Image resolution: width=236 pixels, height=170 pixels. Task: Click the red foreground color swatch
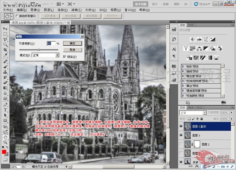pyautogui.click(x=4, y=152)
